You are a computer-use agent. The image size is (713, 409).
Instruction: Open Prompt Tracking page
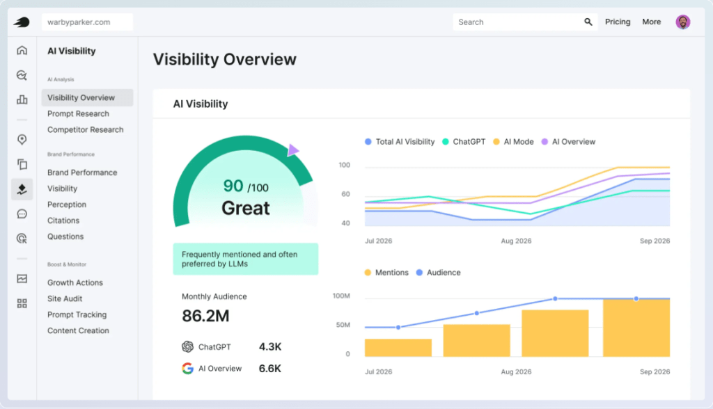(77, 314)
